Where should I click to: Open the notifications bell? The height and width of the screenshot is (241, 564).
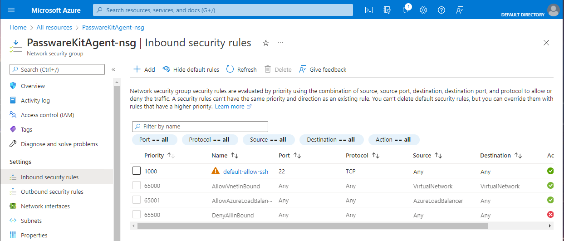405,10
